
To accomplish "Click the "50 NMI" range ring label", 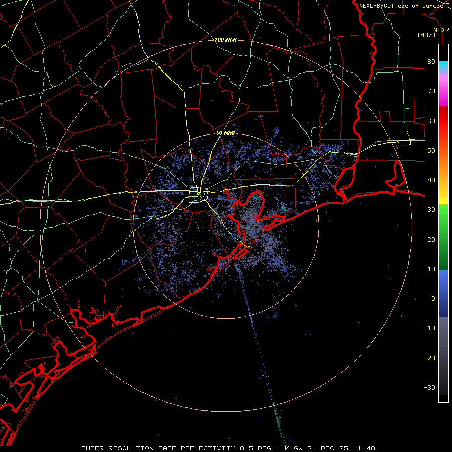I will click(225, 133).
